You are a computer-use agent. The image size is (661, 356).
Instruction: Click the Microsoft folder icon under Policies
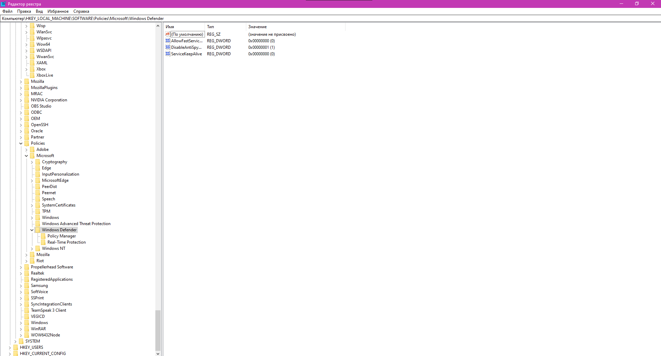coord(32,156)
